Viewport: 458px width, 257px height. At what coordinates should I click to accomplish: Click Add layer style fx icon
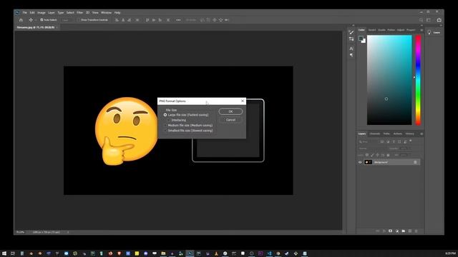[384, 231]
